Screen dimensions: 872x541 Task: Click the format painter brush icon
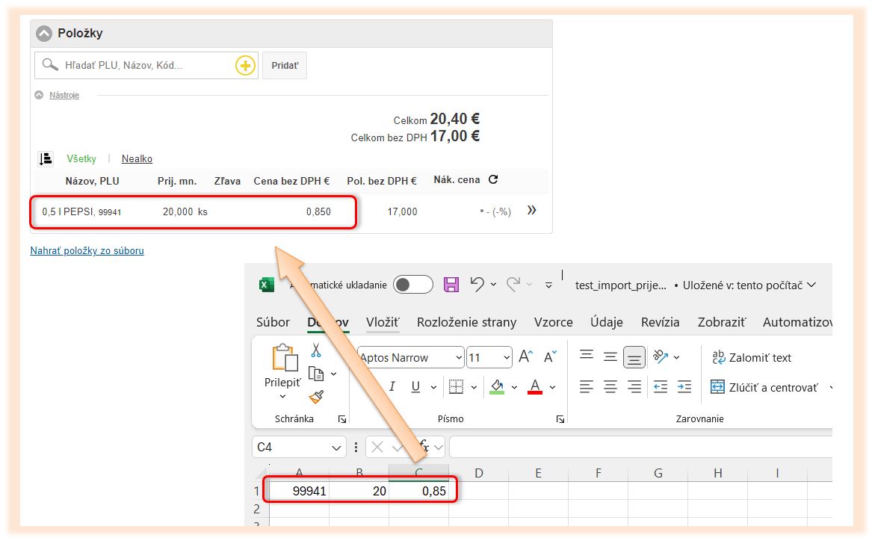point(316,397)
